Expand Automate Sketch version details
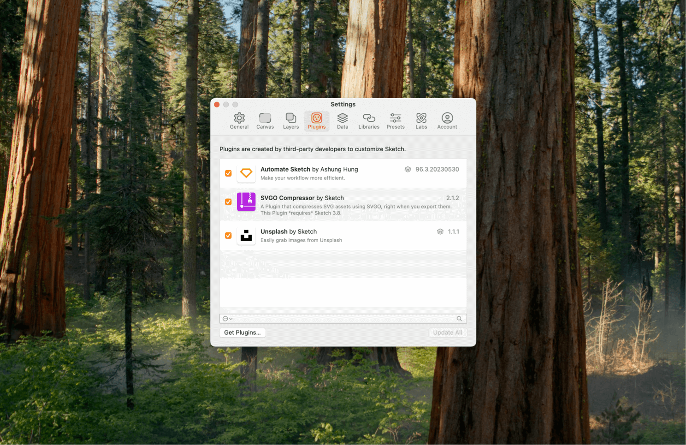This screenshot has width=686, height=445. 408,169
